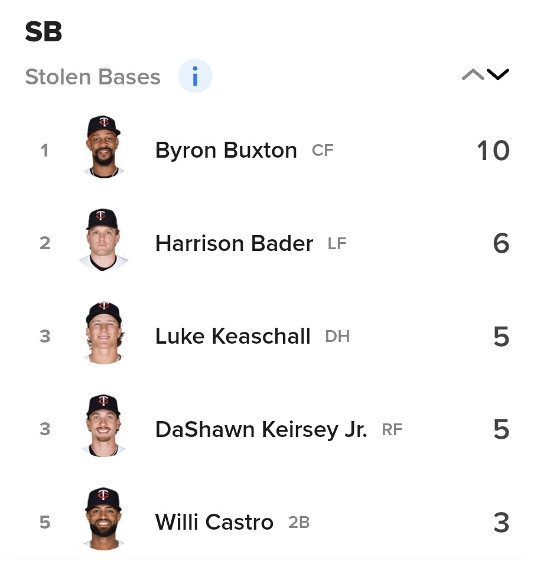Click the up chevron arrow

(x=473, y=74)
